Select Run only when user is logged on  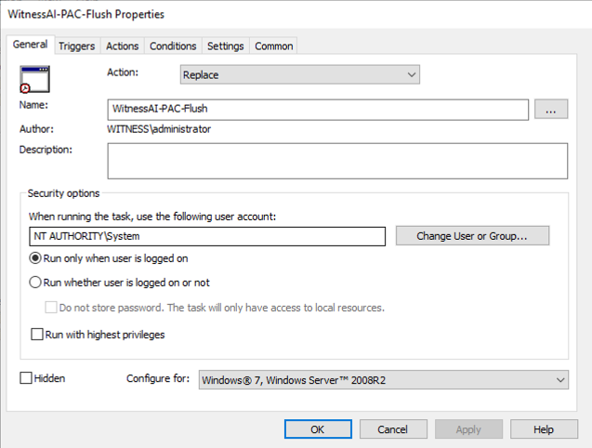click(36, 258)
